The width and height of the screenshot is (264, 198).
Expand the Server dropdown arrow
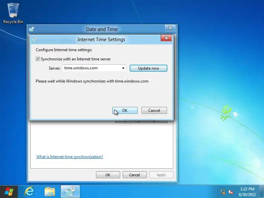tap(123, 68)
